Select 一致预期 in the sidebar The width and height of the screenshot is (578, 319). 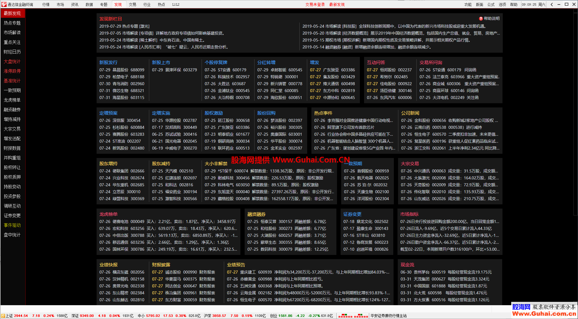(12, 90)
